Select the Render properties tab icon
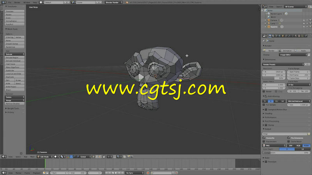This screenshot has height=175, width=312. pos(270,36)
